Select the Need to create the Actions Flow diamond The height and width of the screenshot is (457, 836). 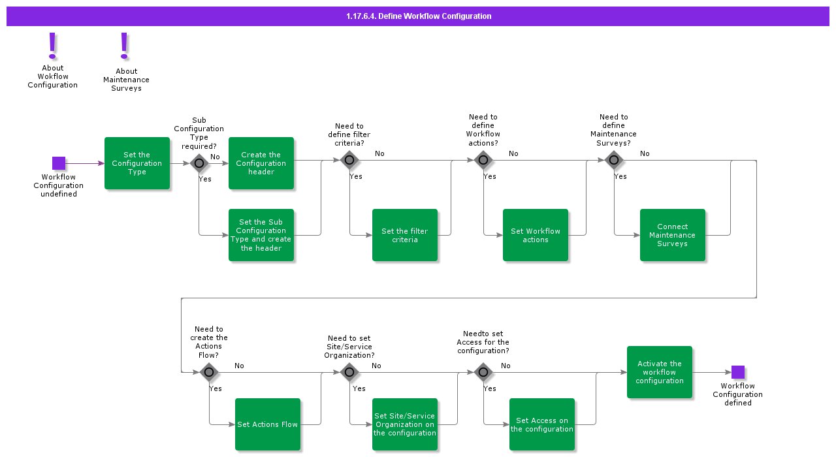click(209, 372)
